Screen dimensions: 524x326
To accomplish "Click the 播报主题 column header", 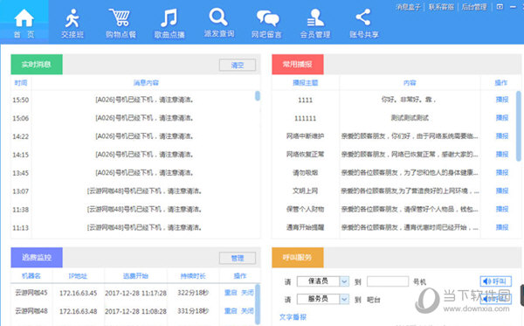I will click(306, 83).
